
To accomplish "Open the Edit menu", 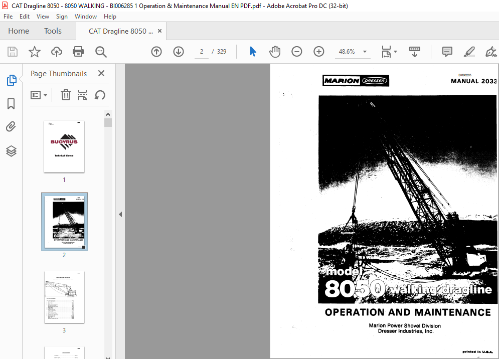I will point(25,17).
